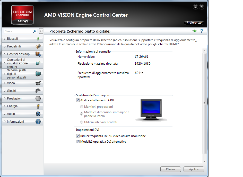Viewport: 243px width, 177px height.
Task: Click the 60 Hz refresh rate value
Action: (139, 73)
